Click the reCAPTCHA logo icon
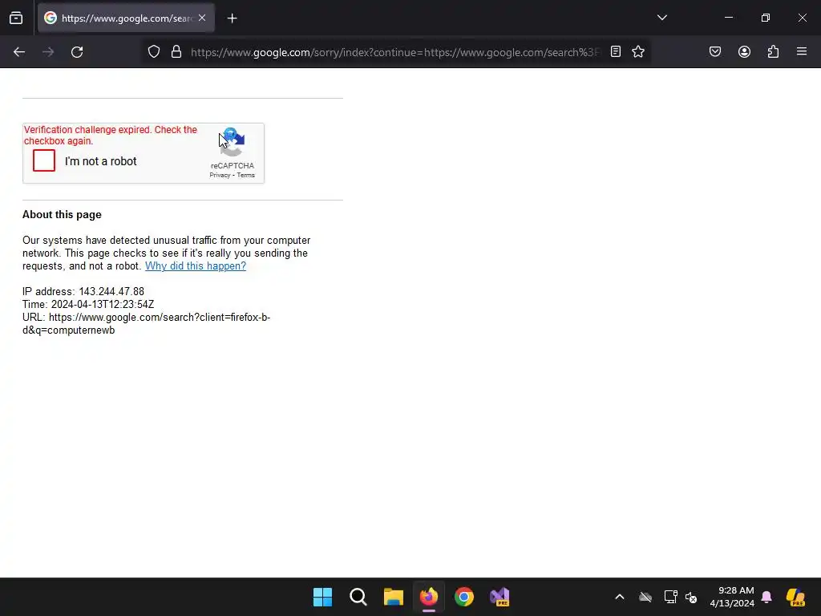The height and width of the screenshot is (616, 821). coord(233,142)
